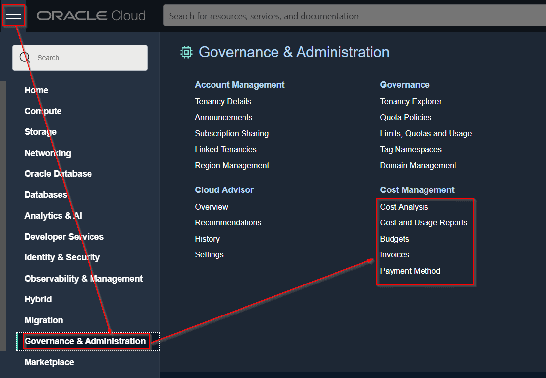Select the Marketplace menu item

[49, 362]
